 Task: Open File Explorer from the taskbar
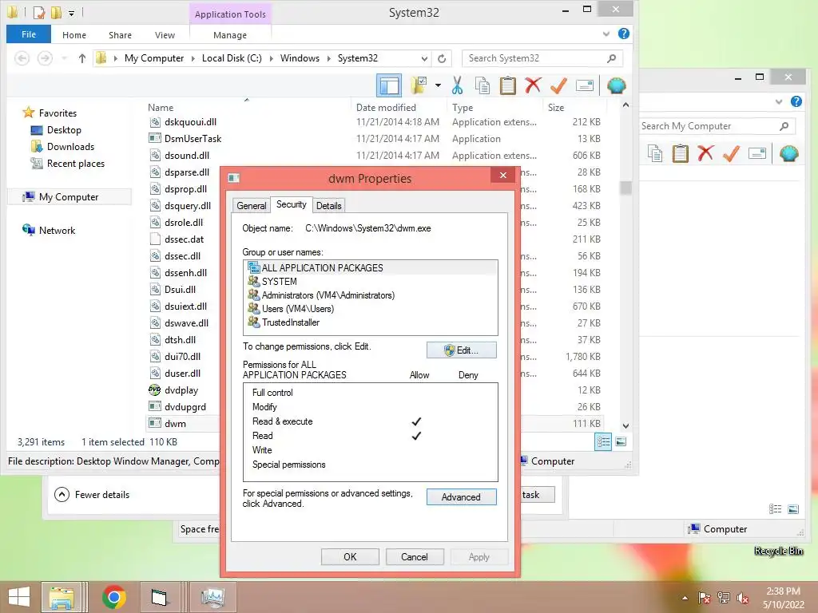pyautogui.click(x=62, y=597)
